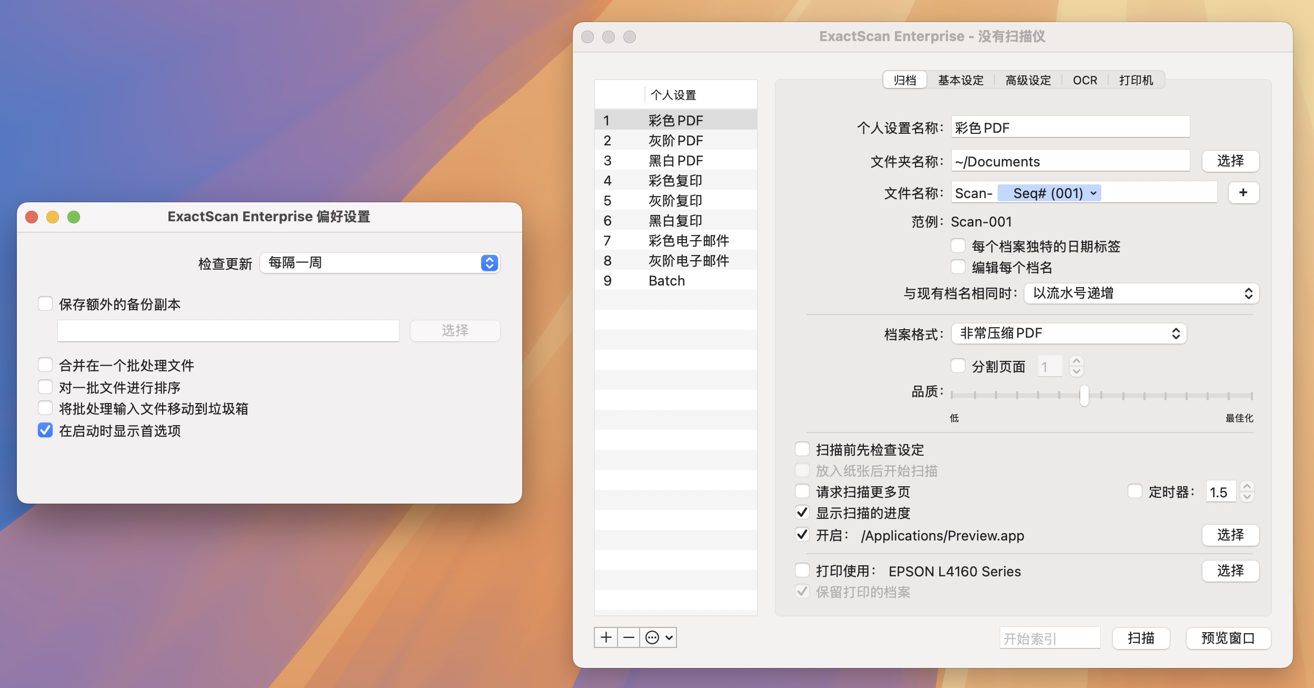Enable unique date label for each file
1314x688 pixels.
(959, 246)
